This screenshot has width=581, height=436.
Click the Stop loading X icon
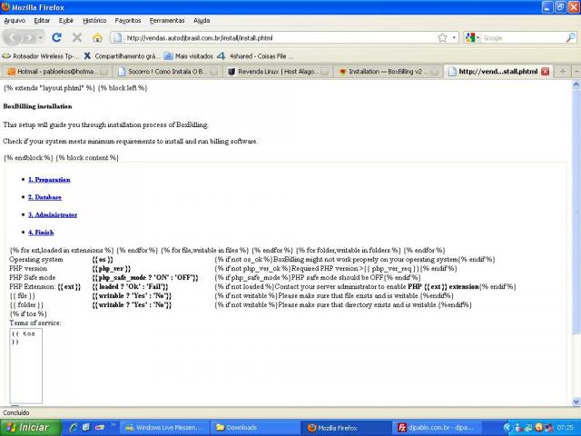pyautogui.click(x=77, y=37)
